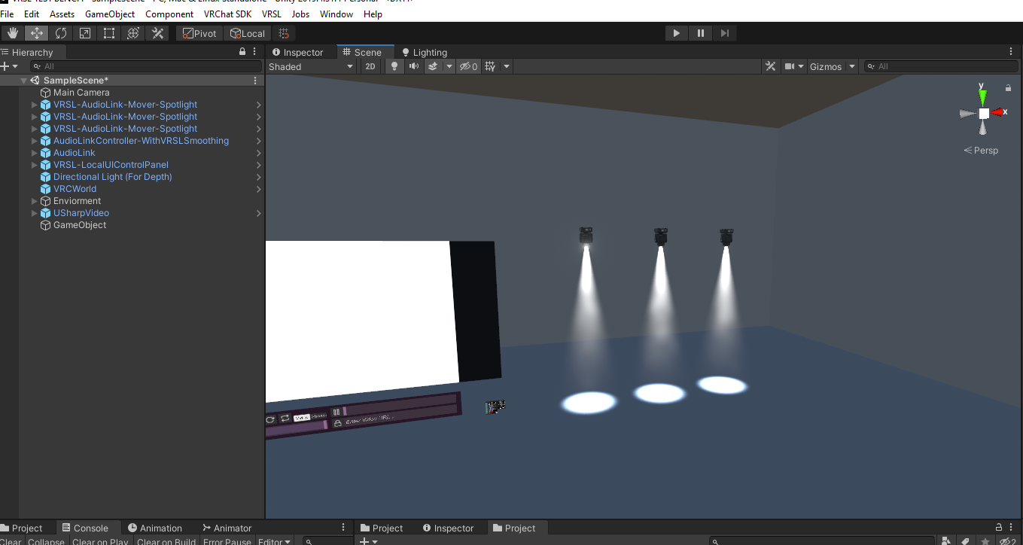Collapse the SampleScene tree
This screenshot has width=1023, height=545.
[x=24, y=81]
